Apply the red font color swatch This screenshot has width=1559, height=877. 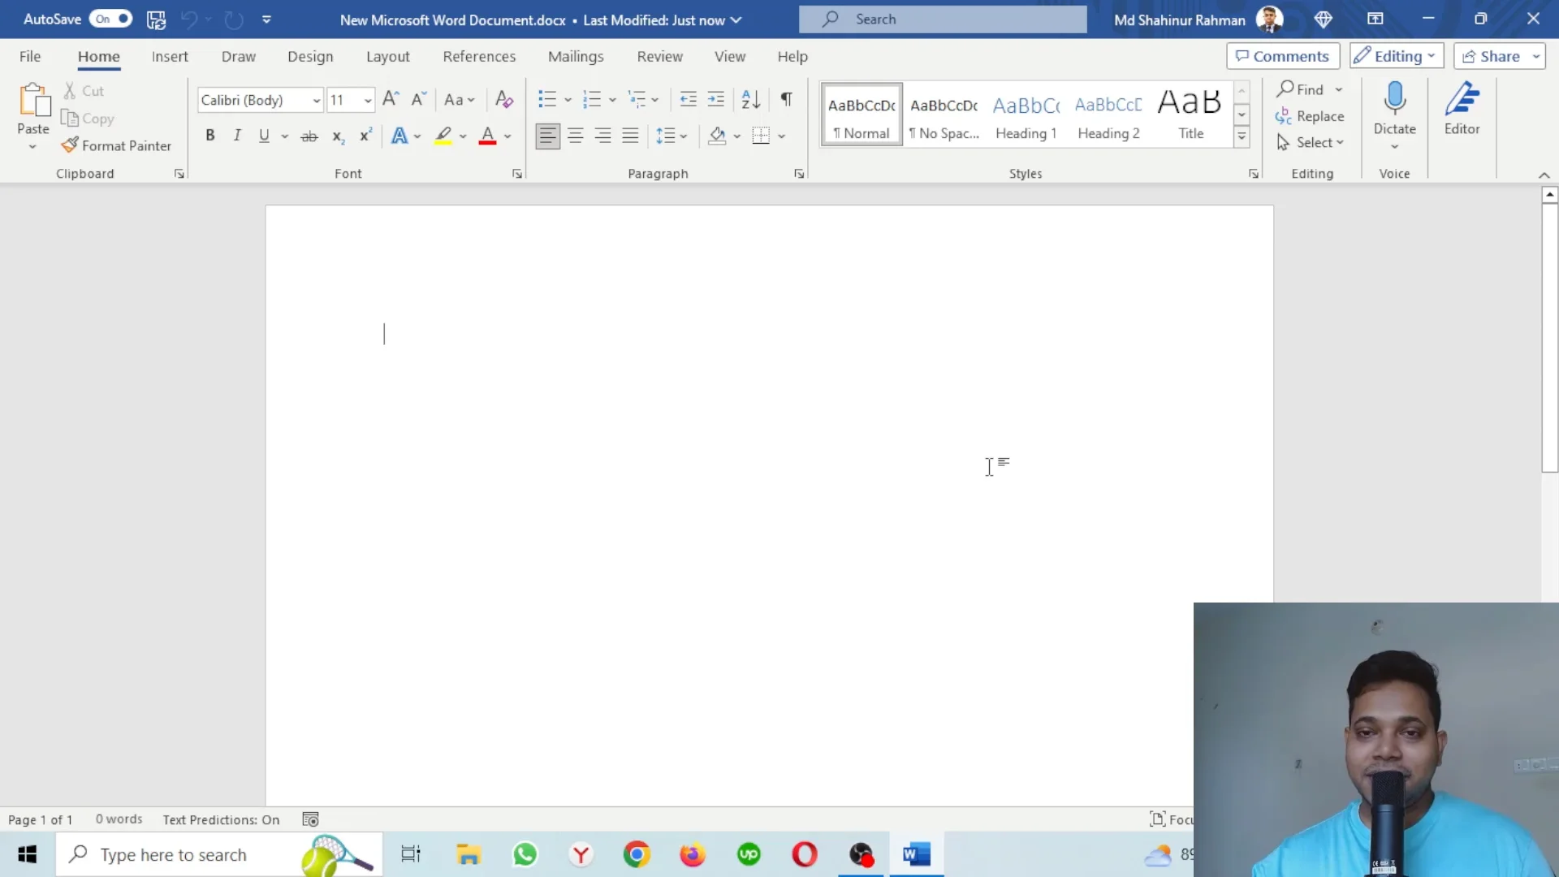coord(487,136)
